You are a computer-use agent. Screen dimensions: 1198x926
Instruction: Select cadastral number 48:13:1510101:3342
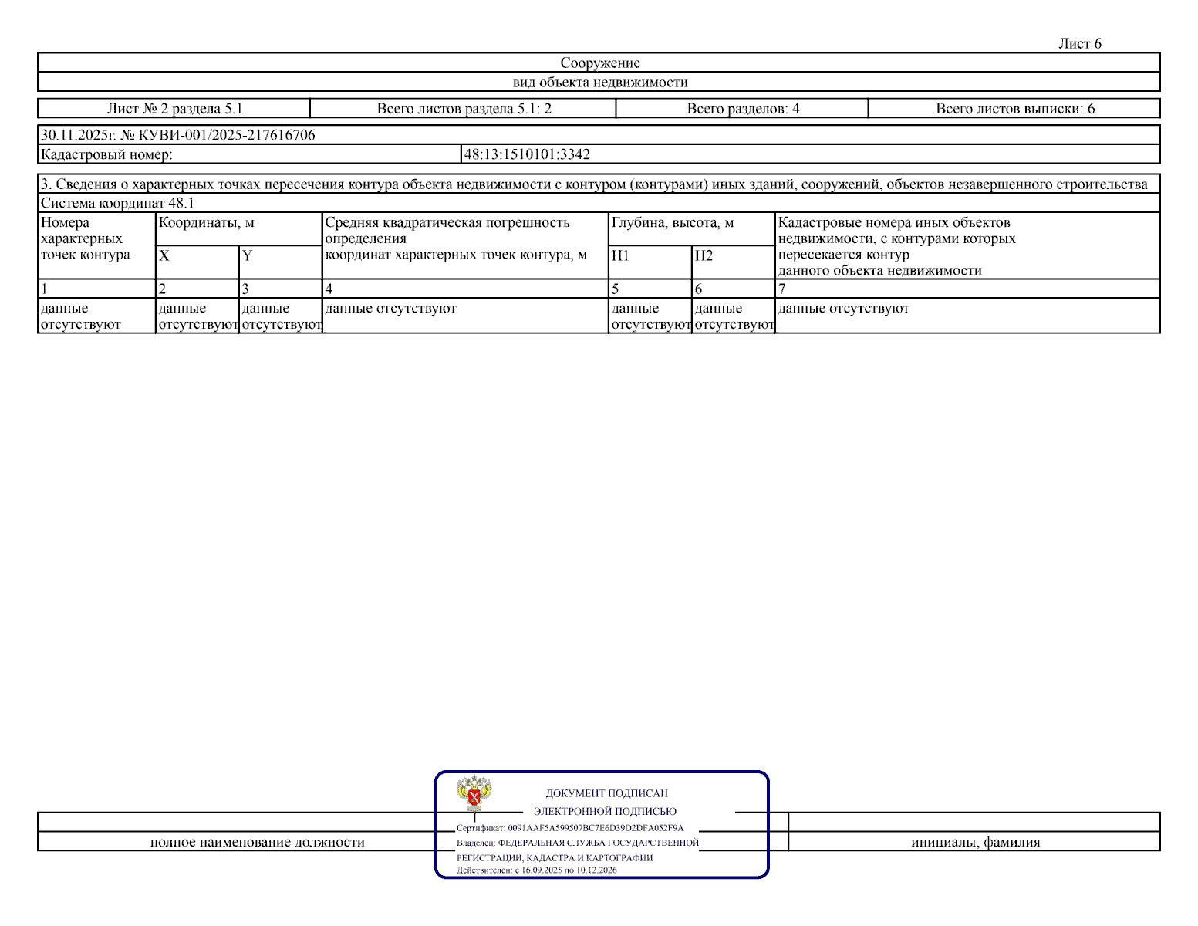point(527,154)
